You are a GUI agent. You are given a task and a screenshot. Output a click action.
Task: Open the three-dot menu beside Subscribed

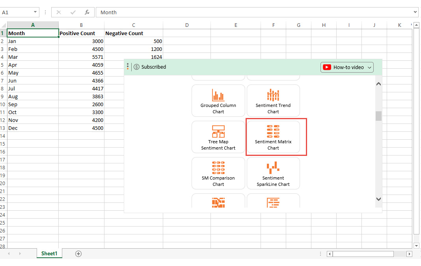tap(128, 66)
